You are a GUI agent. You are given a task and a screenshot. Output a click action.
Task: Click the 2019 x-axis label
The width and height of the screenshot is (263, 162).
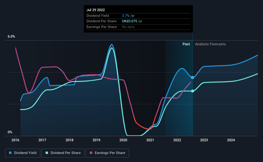click(96, 140)
